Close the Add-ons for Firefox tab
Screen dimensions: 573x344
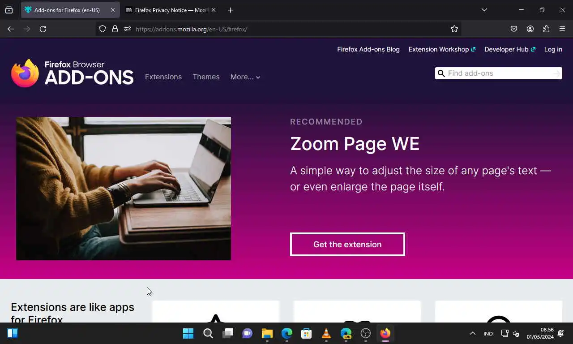click(113, 10)
